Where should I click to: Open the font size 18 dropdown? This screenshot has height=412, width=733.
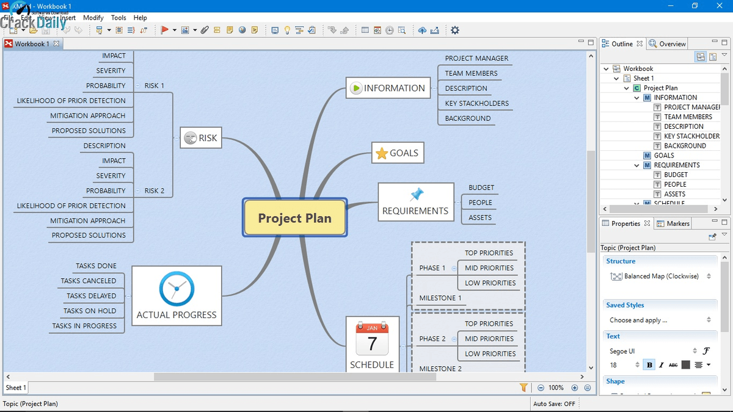624,365
